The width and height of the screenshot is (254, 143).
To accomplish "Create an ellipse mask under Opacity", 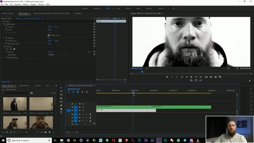I will click(x=7, y=49).
